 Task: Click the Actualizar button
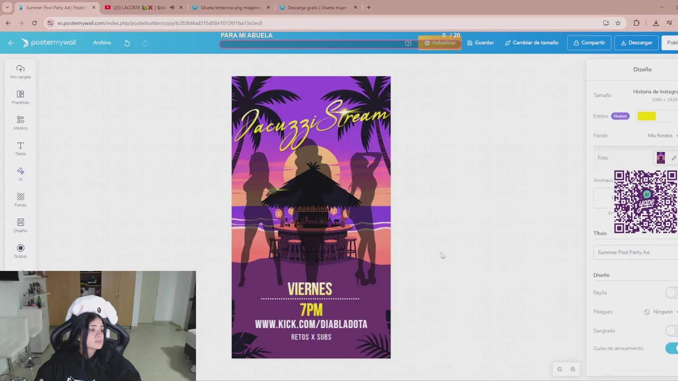tap(440, 43)
